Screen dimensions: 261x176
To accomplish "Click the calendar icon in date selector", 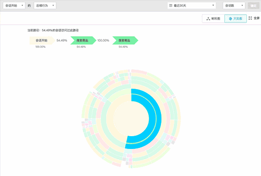I will tap(171, 6).
